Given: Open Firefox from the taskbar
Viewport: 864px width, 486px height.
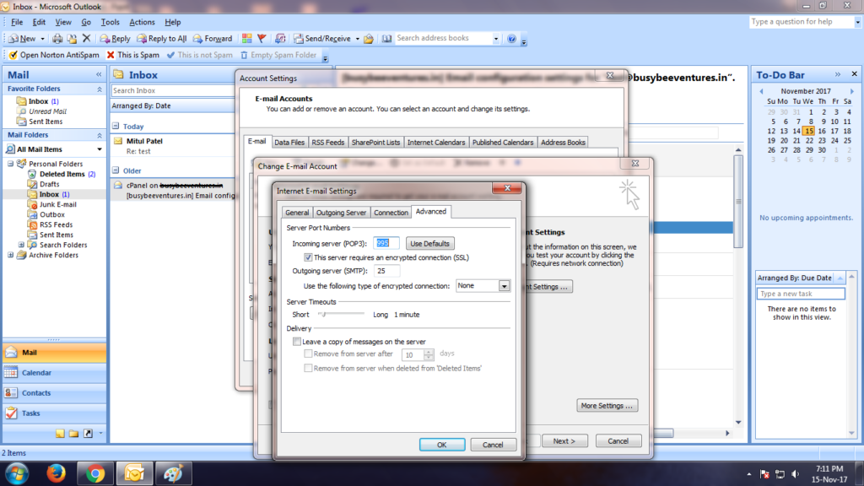Looking at the screenshot, I should pyautogui.click(x=56, y=473).
